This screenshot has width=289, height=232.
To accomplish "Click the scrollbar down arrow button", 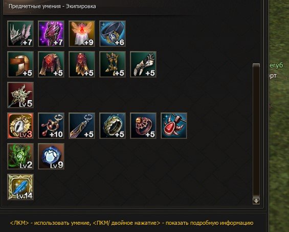I will 256,201.
